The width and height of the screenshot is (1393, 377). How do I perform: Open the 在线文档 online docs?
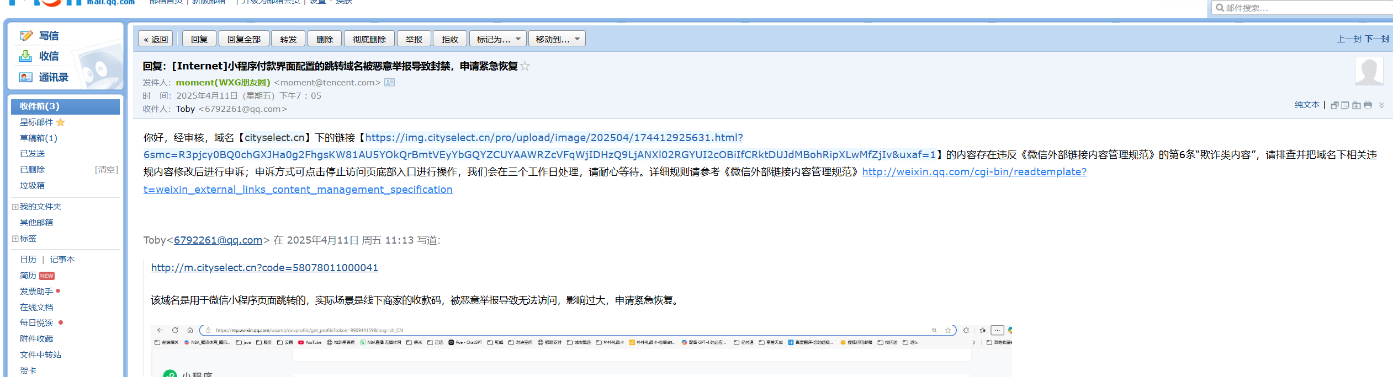[x=36, y=308]
